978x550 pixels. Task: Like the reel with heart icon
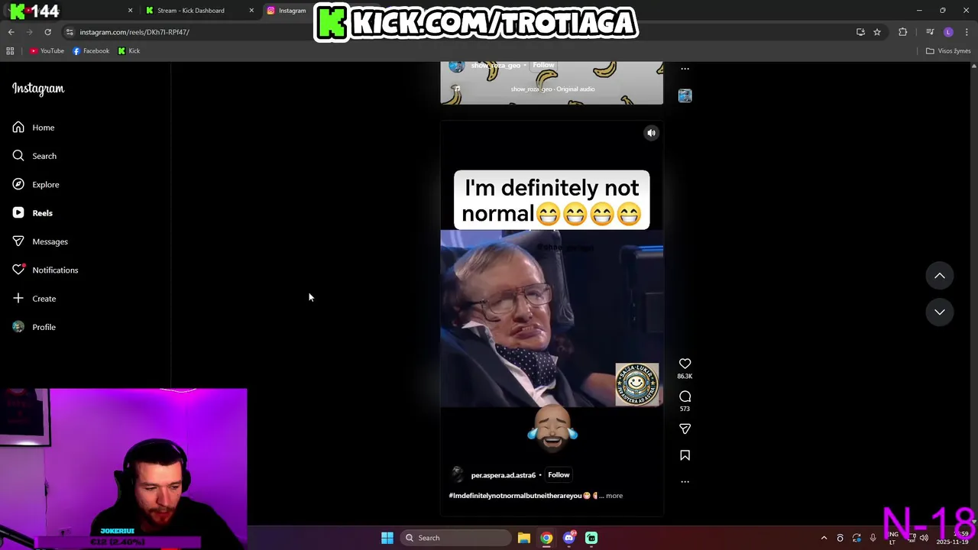685,364
